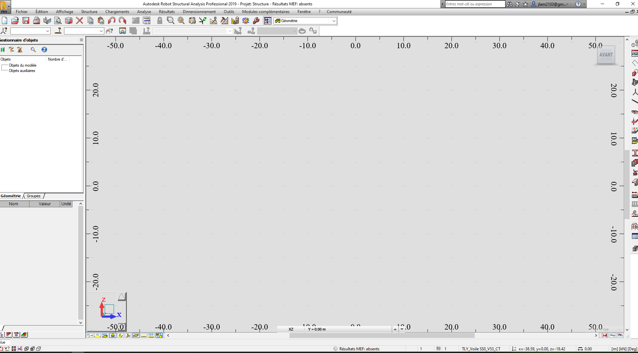Open an existing project file
This screenshot has width=638, height=353.
click(15, 20)
